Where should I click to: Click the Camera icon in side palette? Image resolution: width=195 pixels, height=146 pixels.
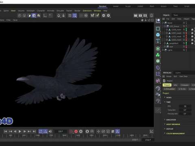pyautogui.click(x=158, y=94)
